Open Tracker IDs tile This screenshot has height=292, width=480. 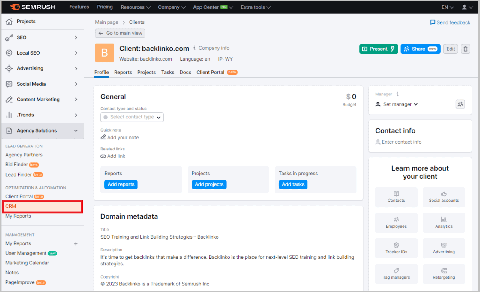[x=396, y=248]
